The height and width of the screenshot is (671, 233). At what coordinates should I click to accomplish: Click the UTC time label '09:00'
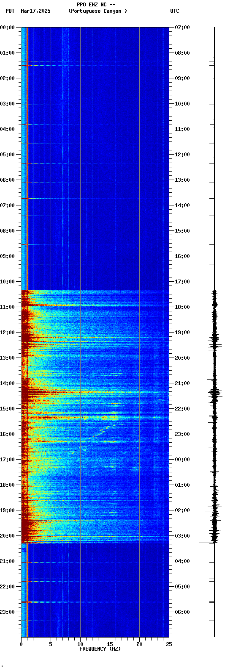[x=182, y=78]
